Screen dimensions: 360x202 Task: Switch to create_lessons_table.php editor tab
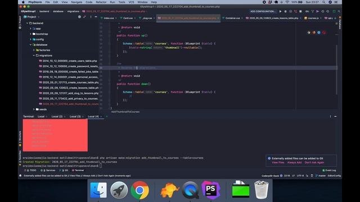(274, 18)
